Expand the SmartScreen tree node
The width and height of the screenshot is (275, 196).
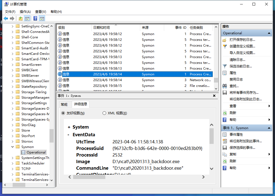(12, 65)
